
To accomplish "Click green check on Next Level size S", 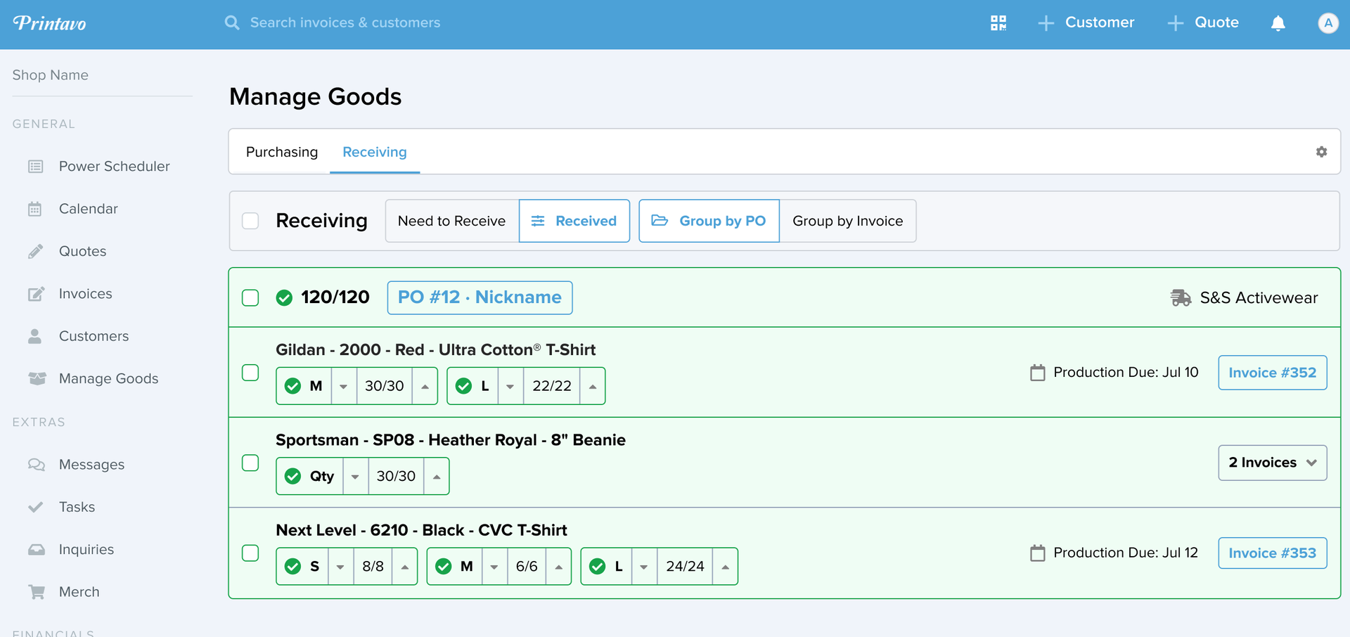I will point(293,566).
